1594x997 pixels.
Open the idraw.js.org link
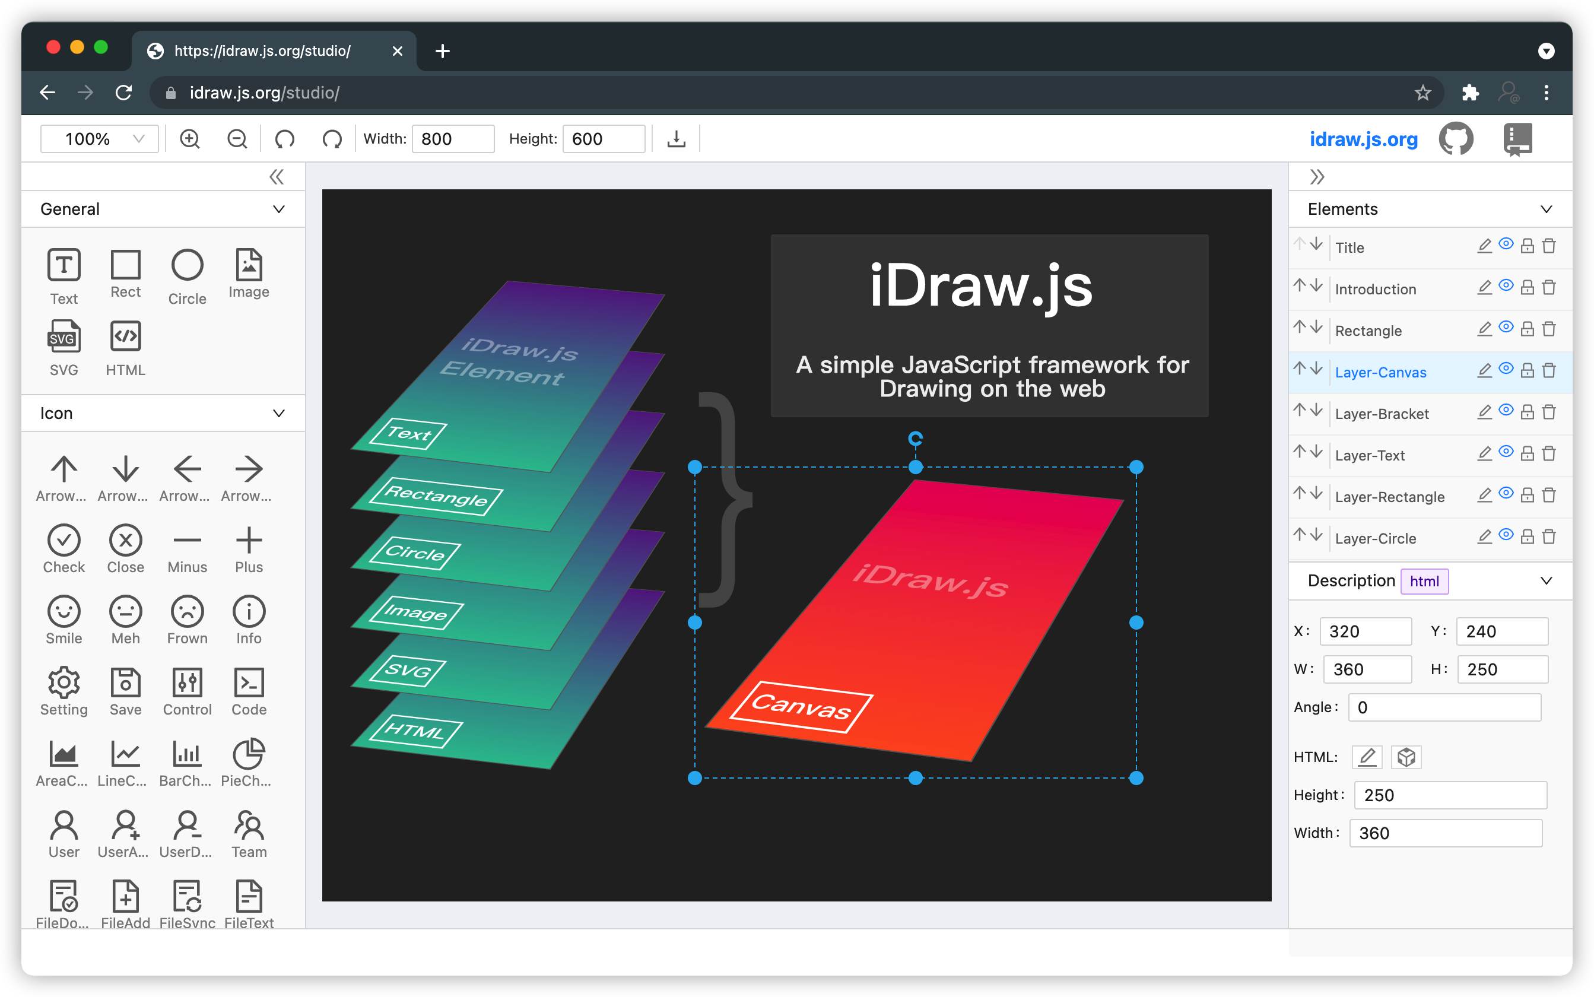1363,139
